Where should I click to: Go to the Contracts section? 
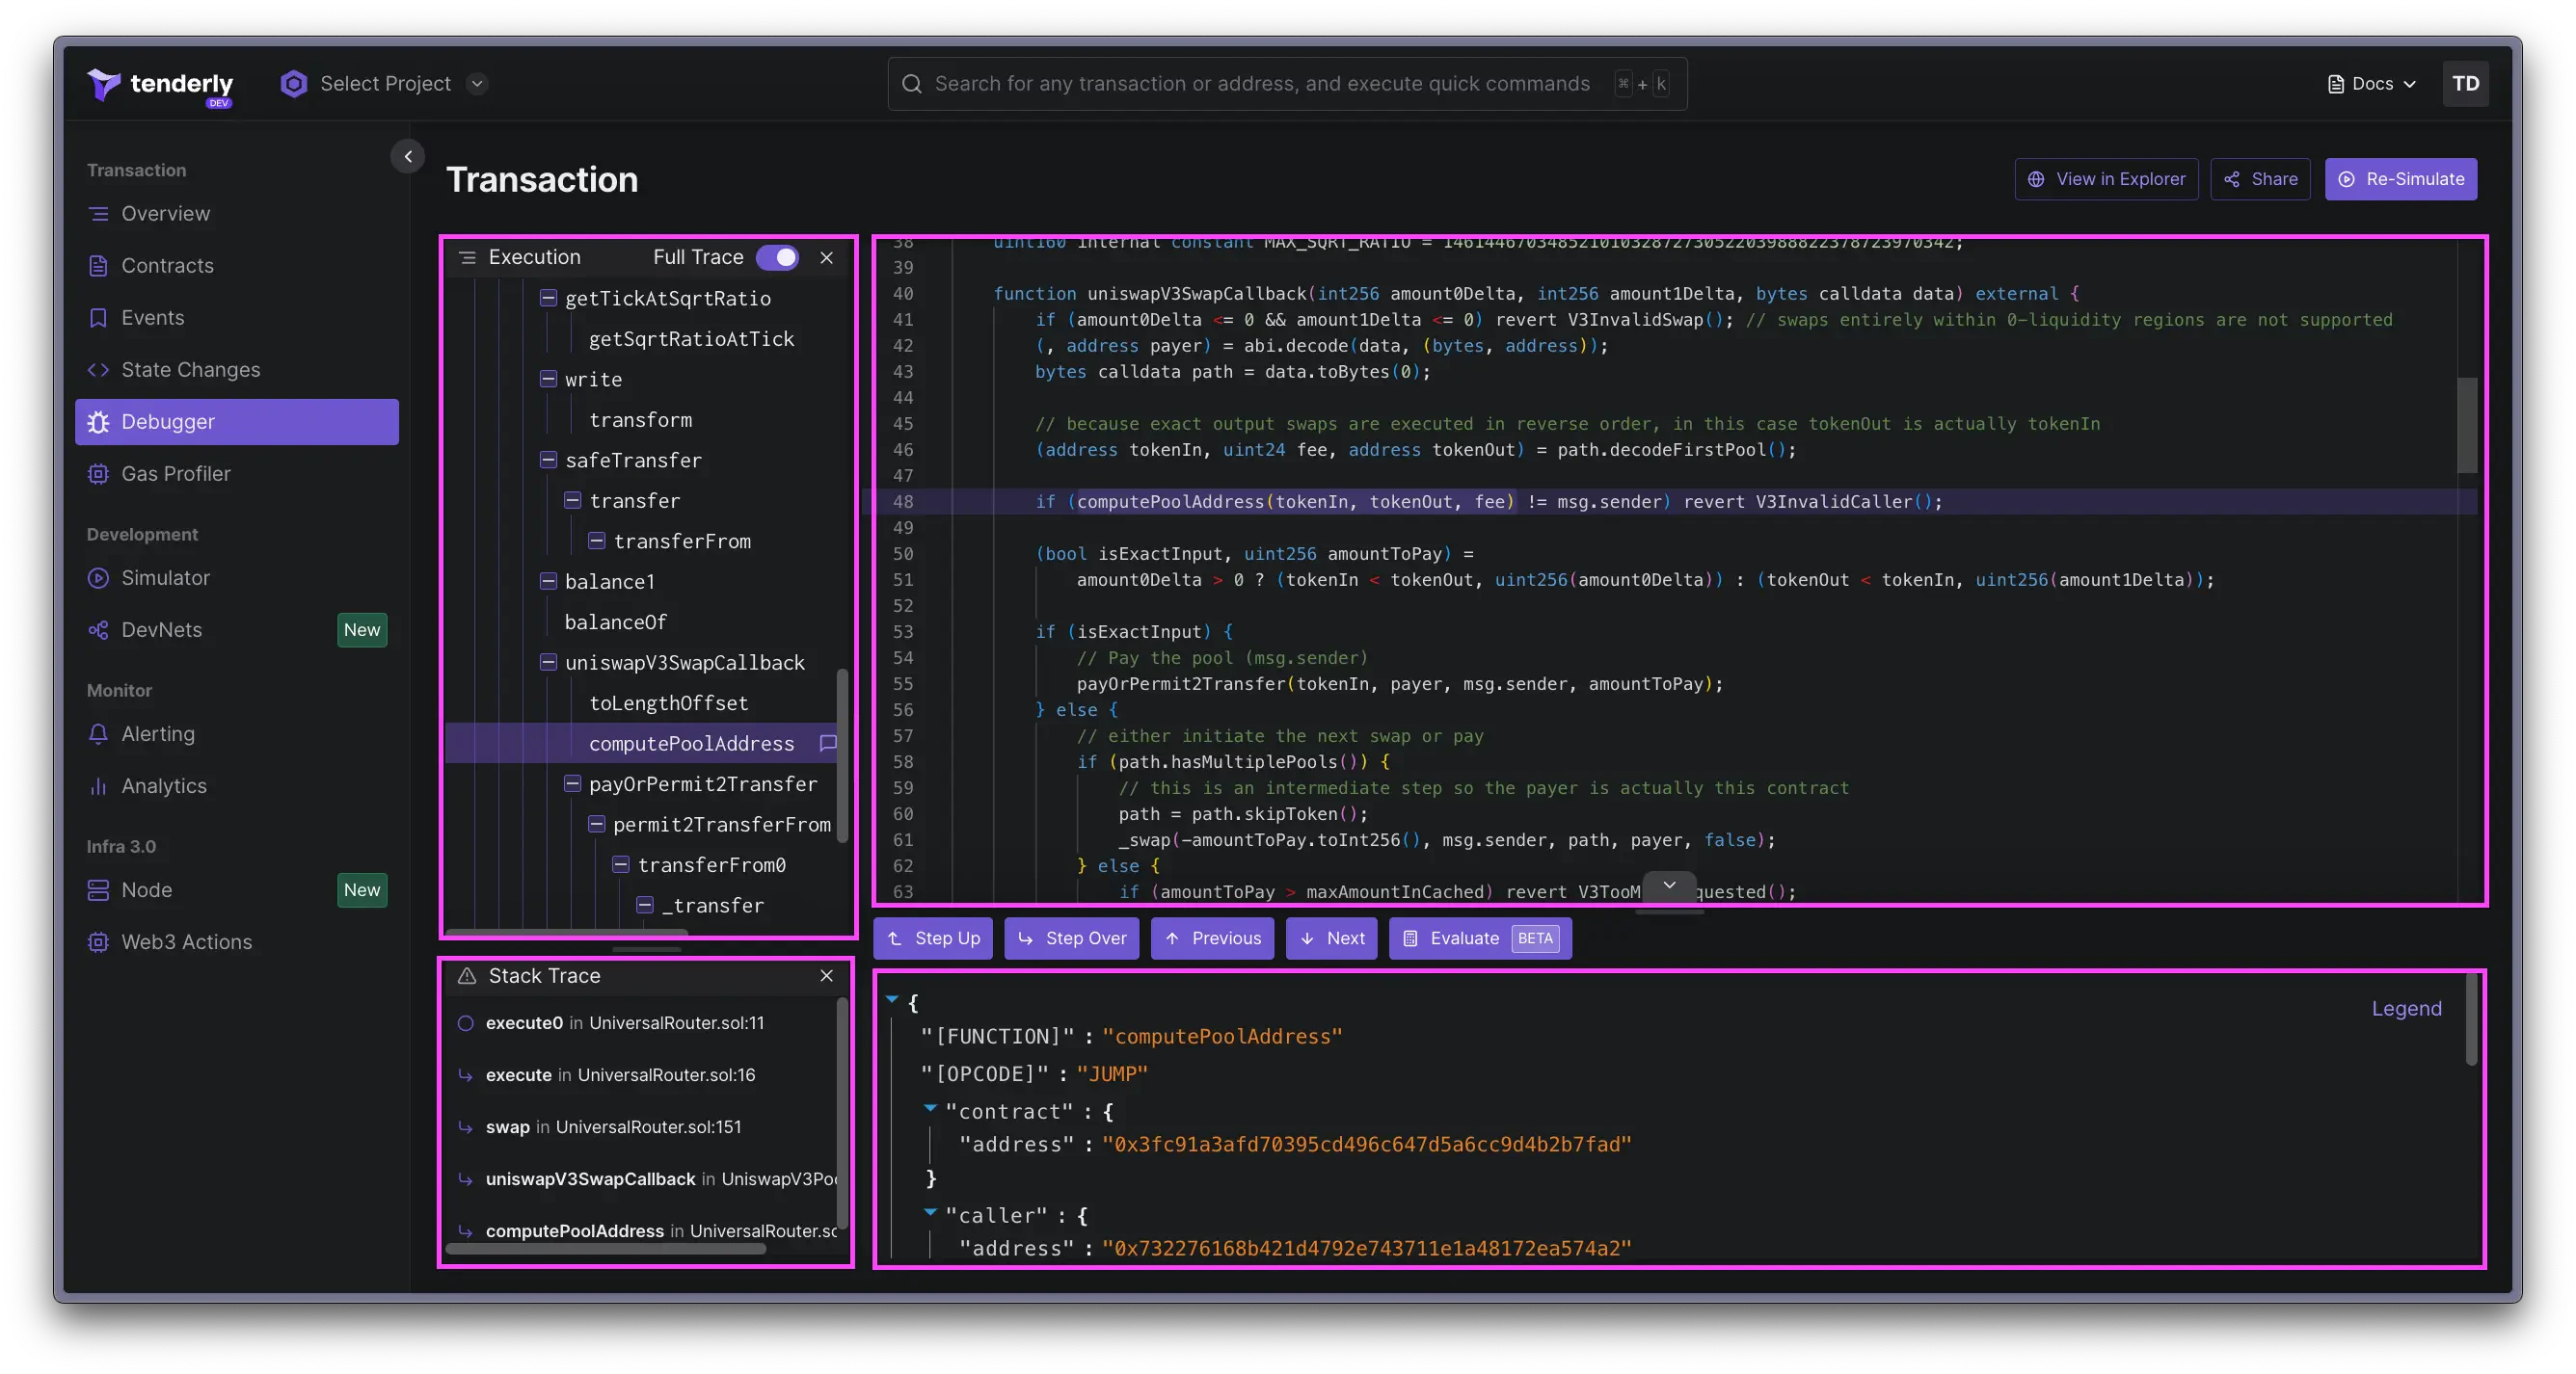237,266
